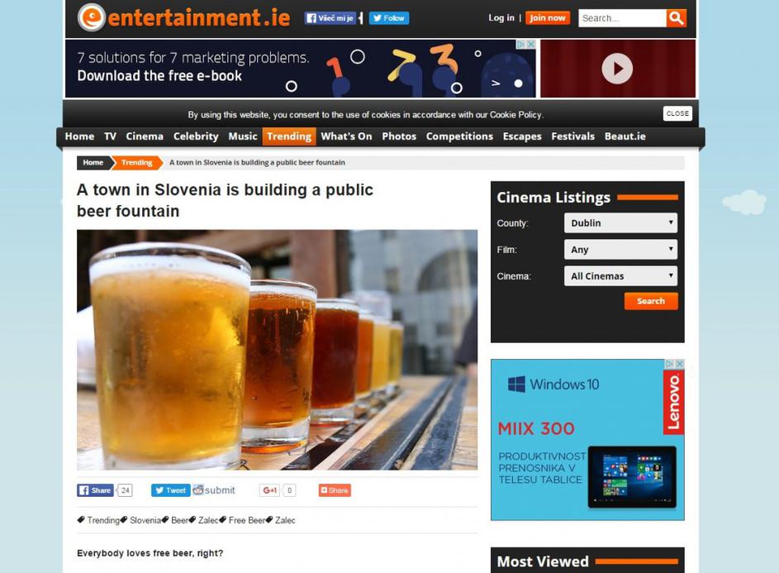Go to the Cinema section in navigation
The height and width of the screenshot is (573, 779).
pyautogui.click(x=145, y=136)
